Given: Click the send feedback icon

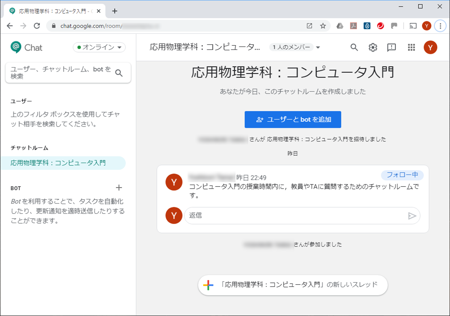Looking at the screenshot, I should 391,47.
